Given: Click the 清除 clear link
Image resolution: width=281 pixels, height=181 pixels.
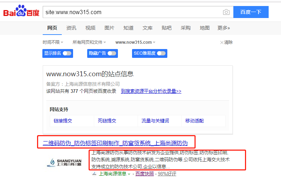Looking at the screenshot, I should [x=228, y=42].
